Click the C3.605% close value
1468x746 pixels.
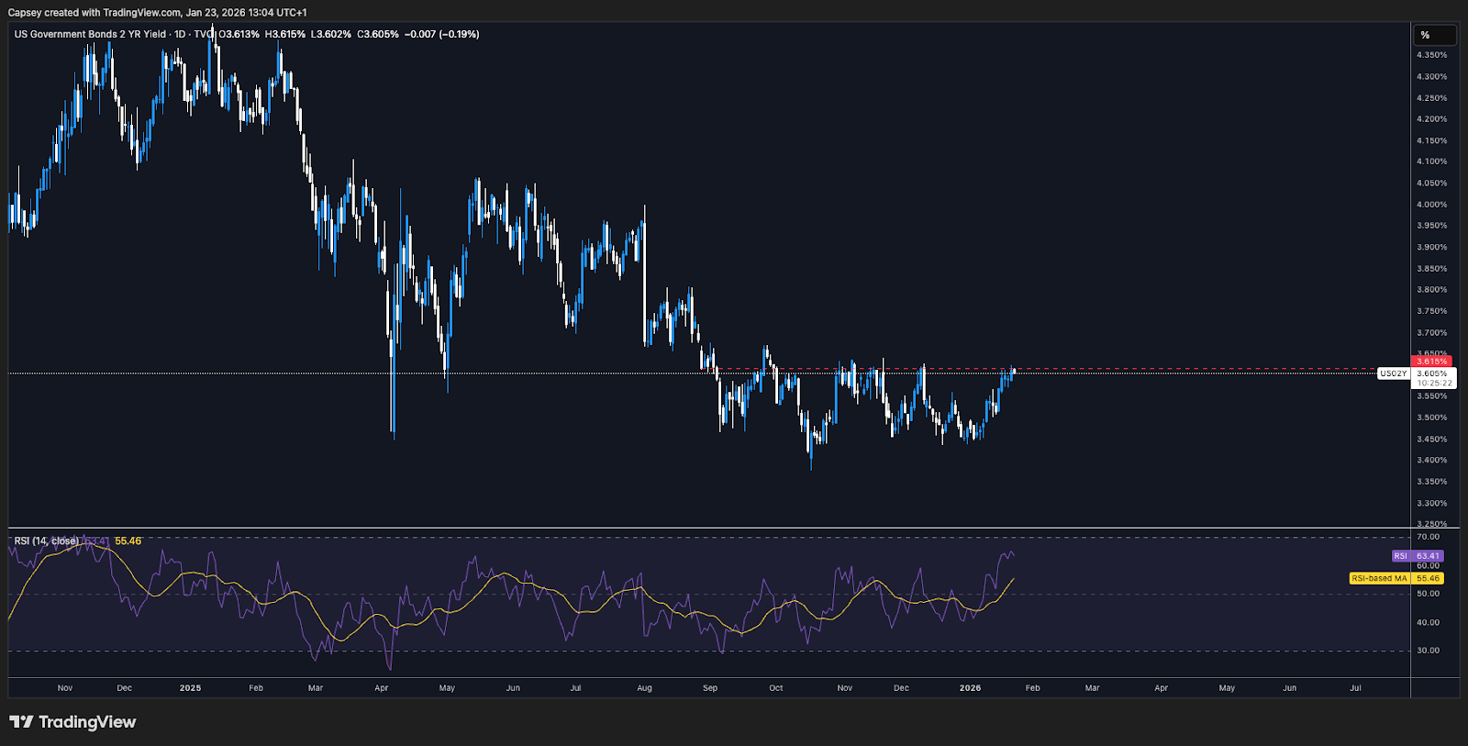(378, 34)
